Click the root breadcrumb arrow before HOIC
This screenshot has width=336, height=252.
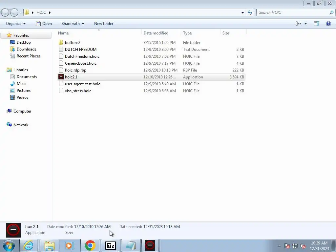tap(32, 12)
